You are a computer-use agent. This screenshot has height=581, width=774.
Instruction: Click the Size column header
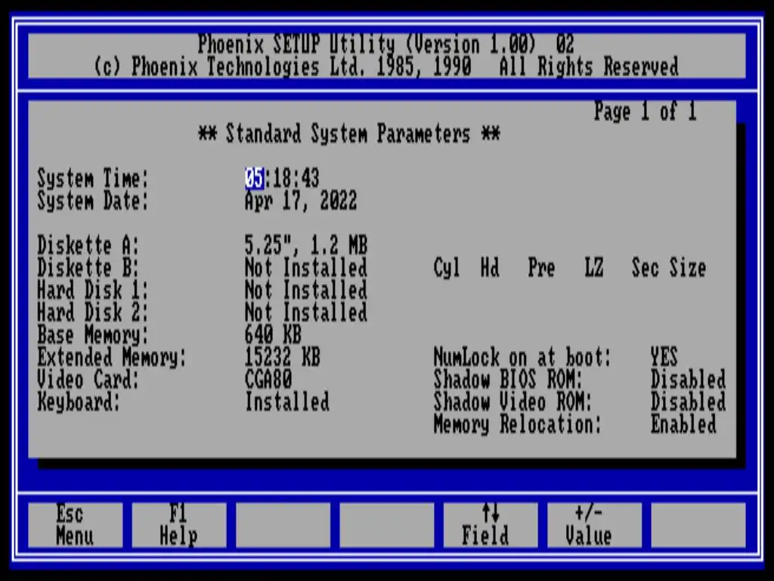tap(688, 268)
